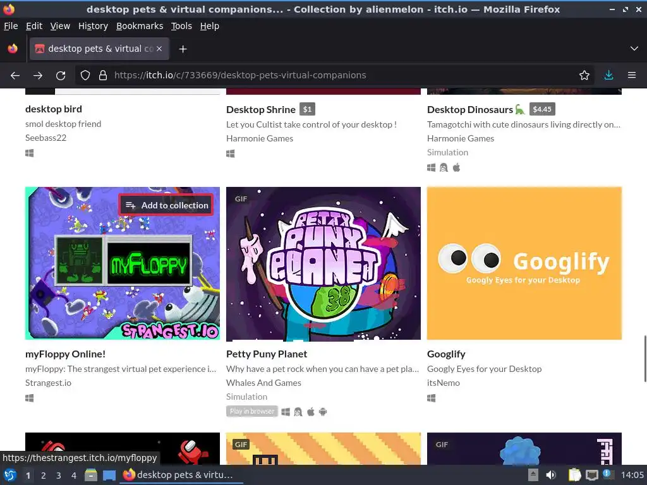The height and width of the screenshot is (485, 647).
Task: Open the Petty Puny Planet thumbnail
Action: coord(323,264)
